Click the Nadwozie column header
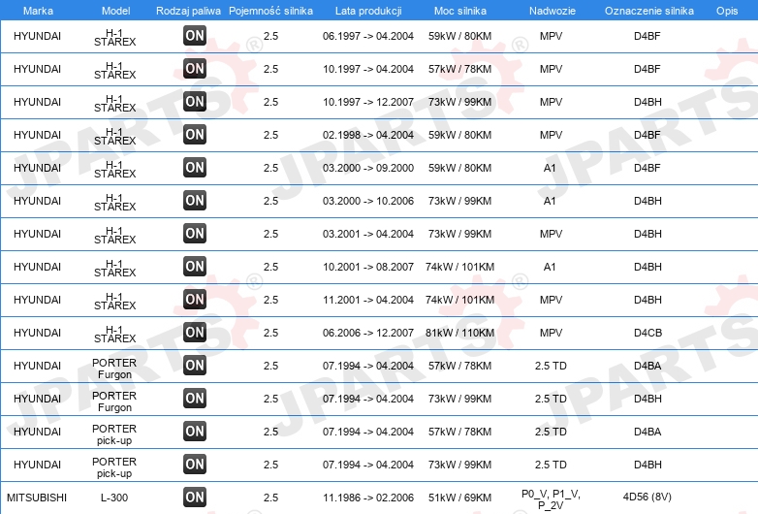The height and width of the screenshot is (514, 758). tap(553, 11)
